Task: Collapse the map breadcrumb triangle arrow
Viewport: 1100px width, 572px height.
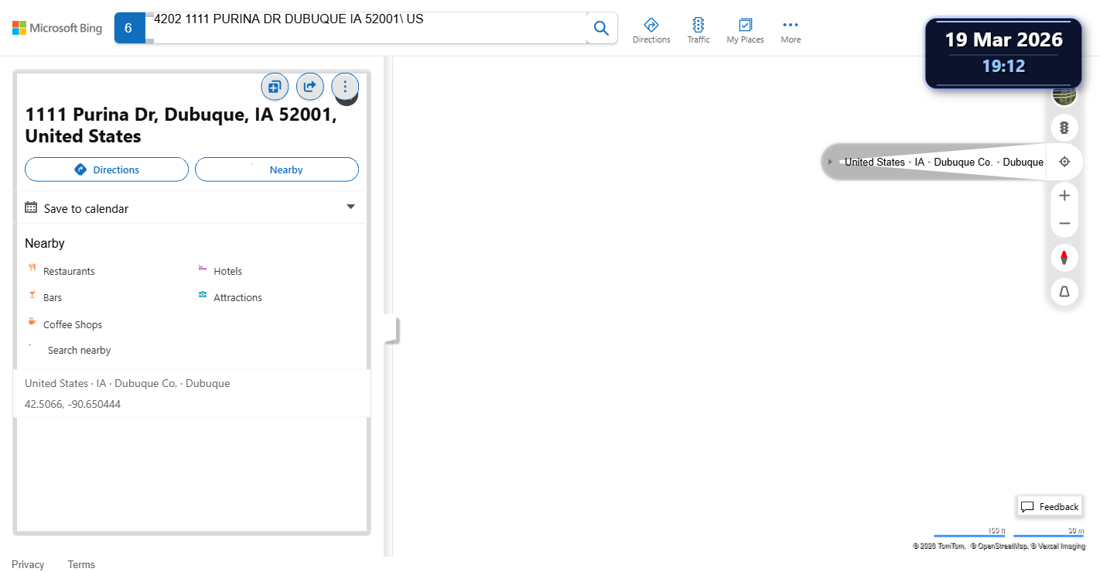Action: (830, 162)
